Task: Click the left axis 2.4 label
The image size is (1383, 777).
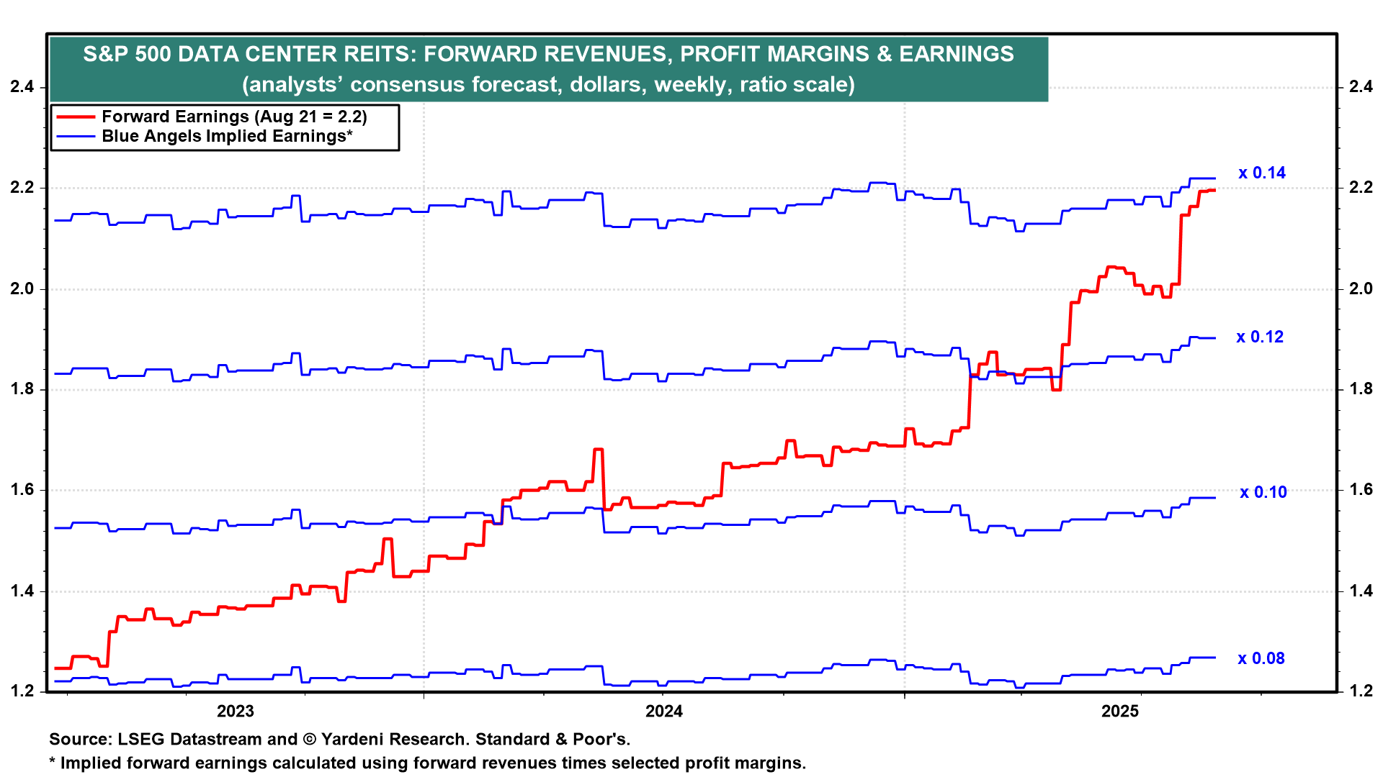Action: pyautogui.click(x=22, y=87)
